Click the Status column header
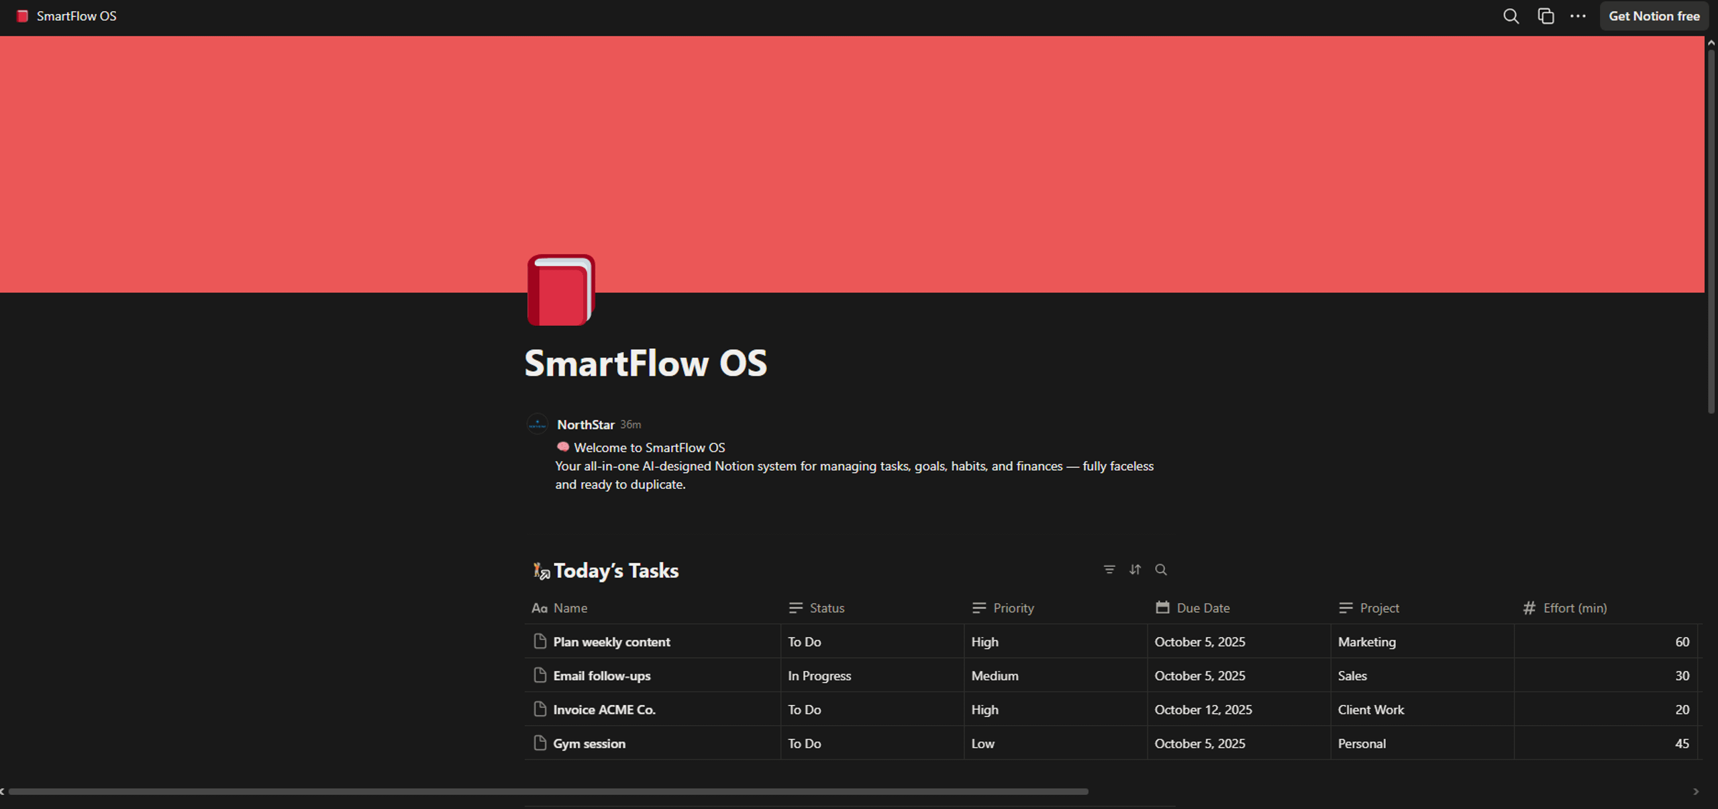Viewport: 1718px width, 809px height. click(872, 608)
